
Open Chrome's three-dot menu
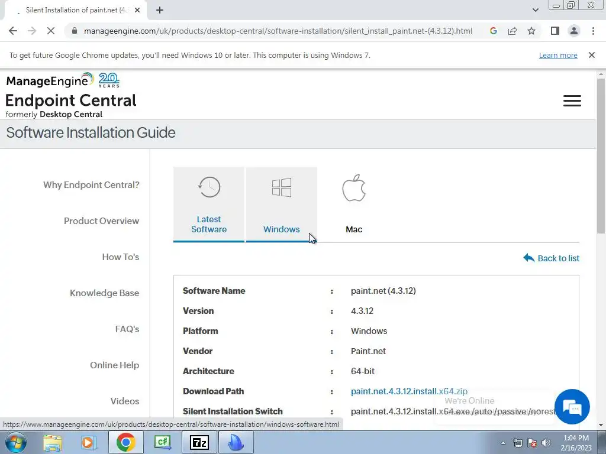593,31
